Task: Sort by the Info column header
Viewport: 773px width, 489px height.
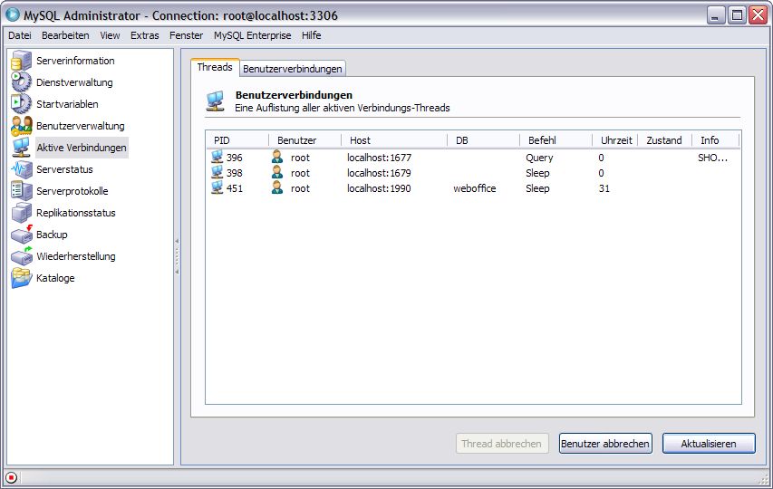Action: [x=716, y=140]
